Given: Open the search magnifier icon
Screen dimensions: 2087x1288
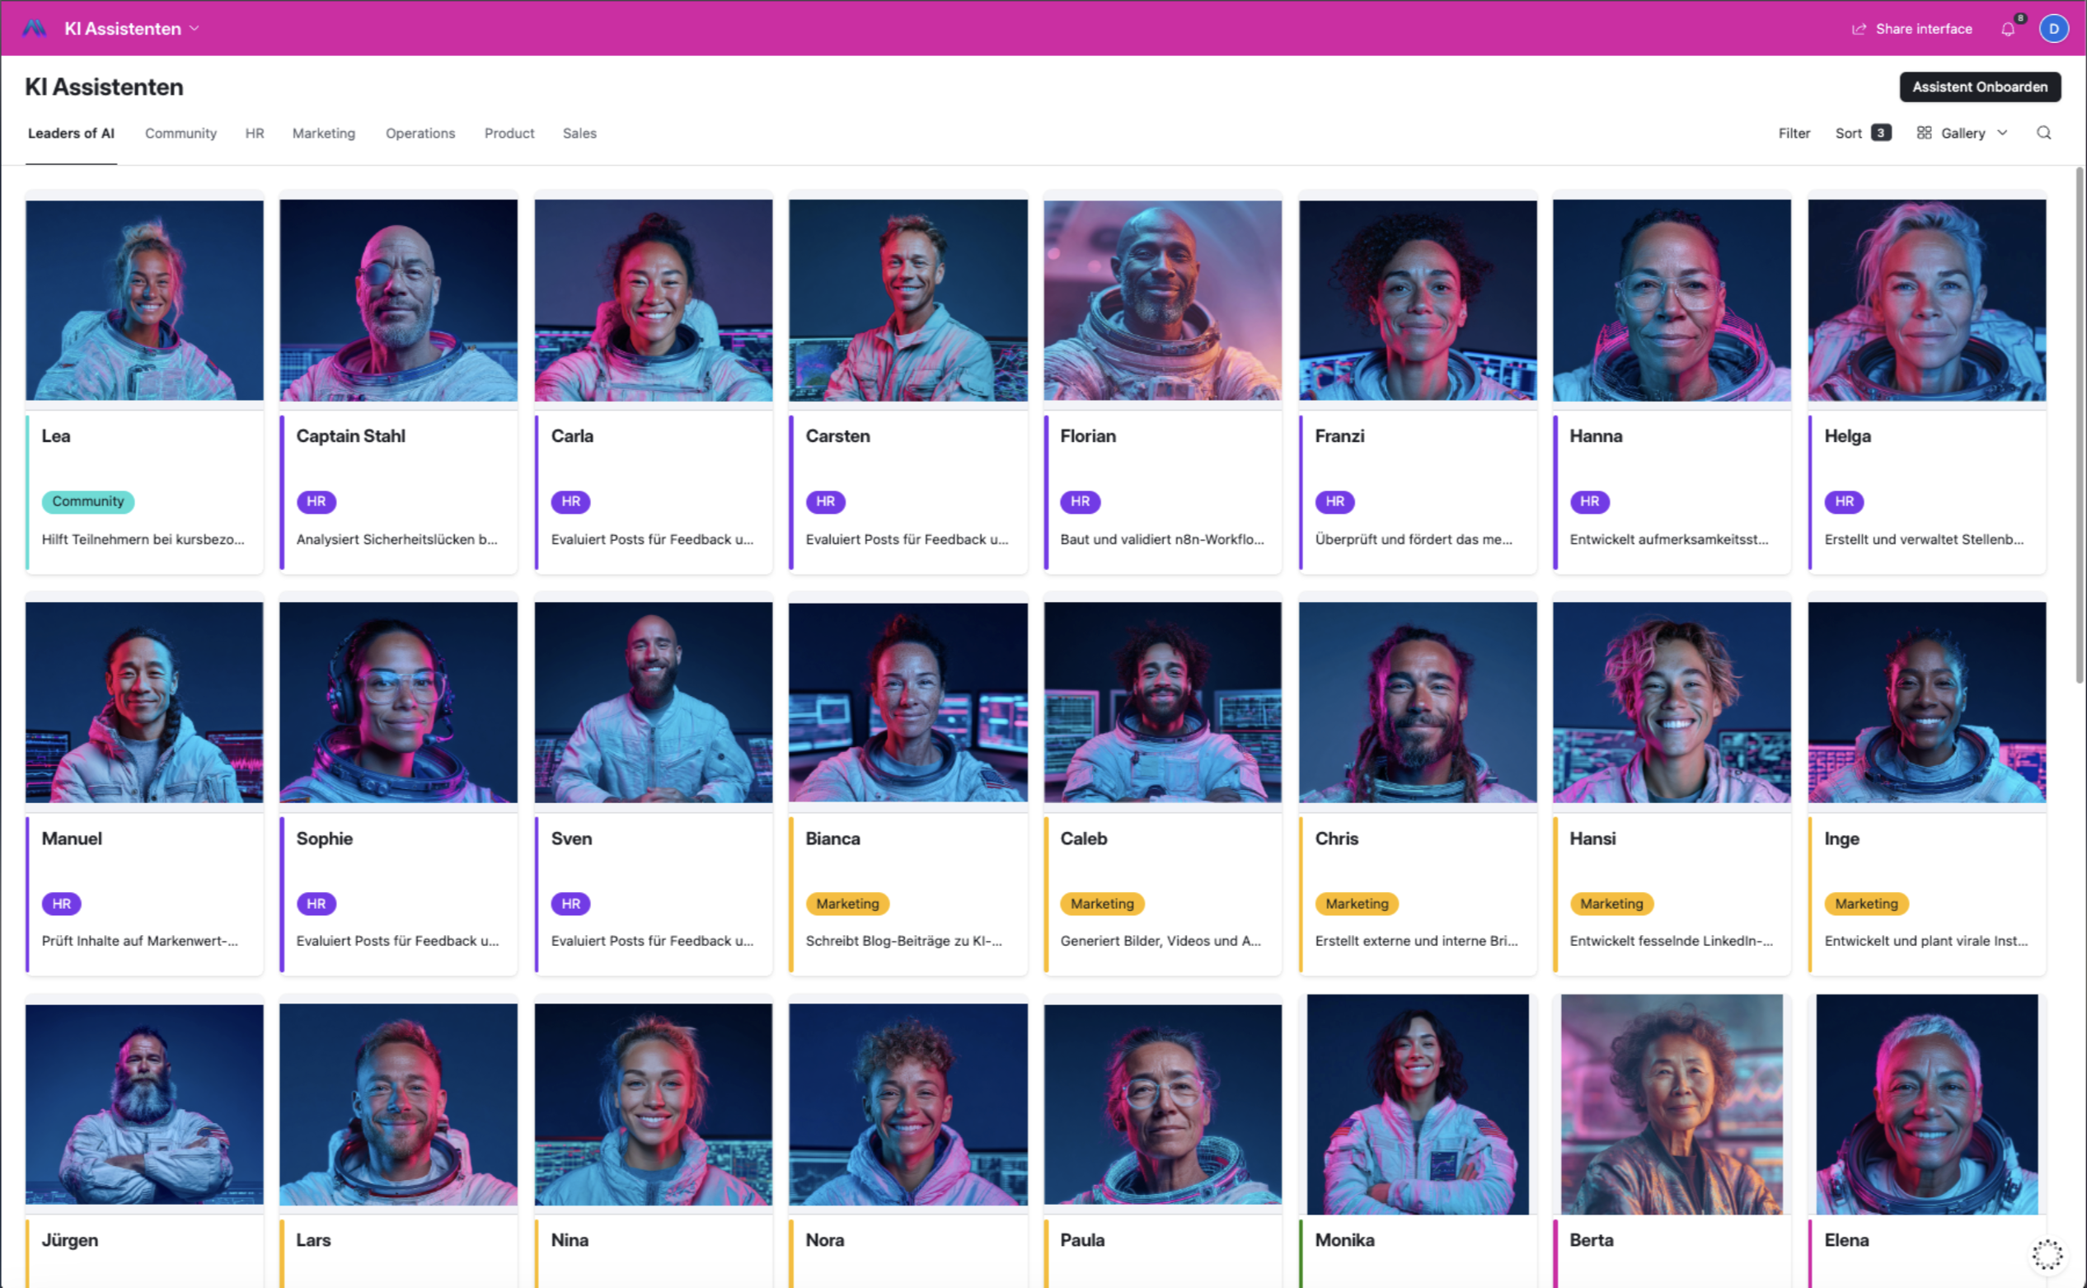Looking at the screenshot, I should (x=2042, y=133).
